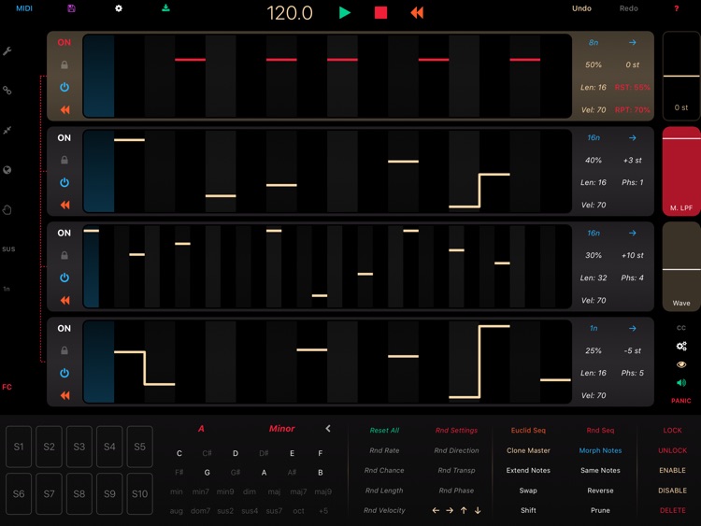This screenshot has height=526, width=701.
Task: Click the green download icon
Action: click(x=165, y=8)
